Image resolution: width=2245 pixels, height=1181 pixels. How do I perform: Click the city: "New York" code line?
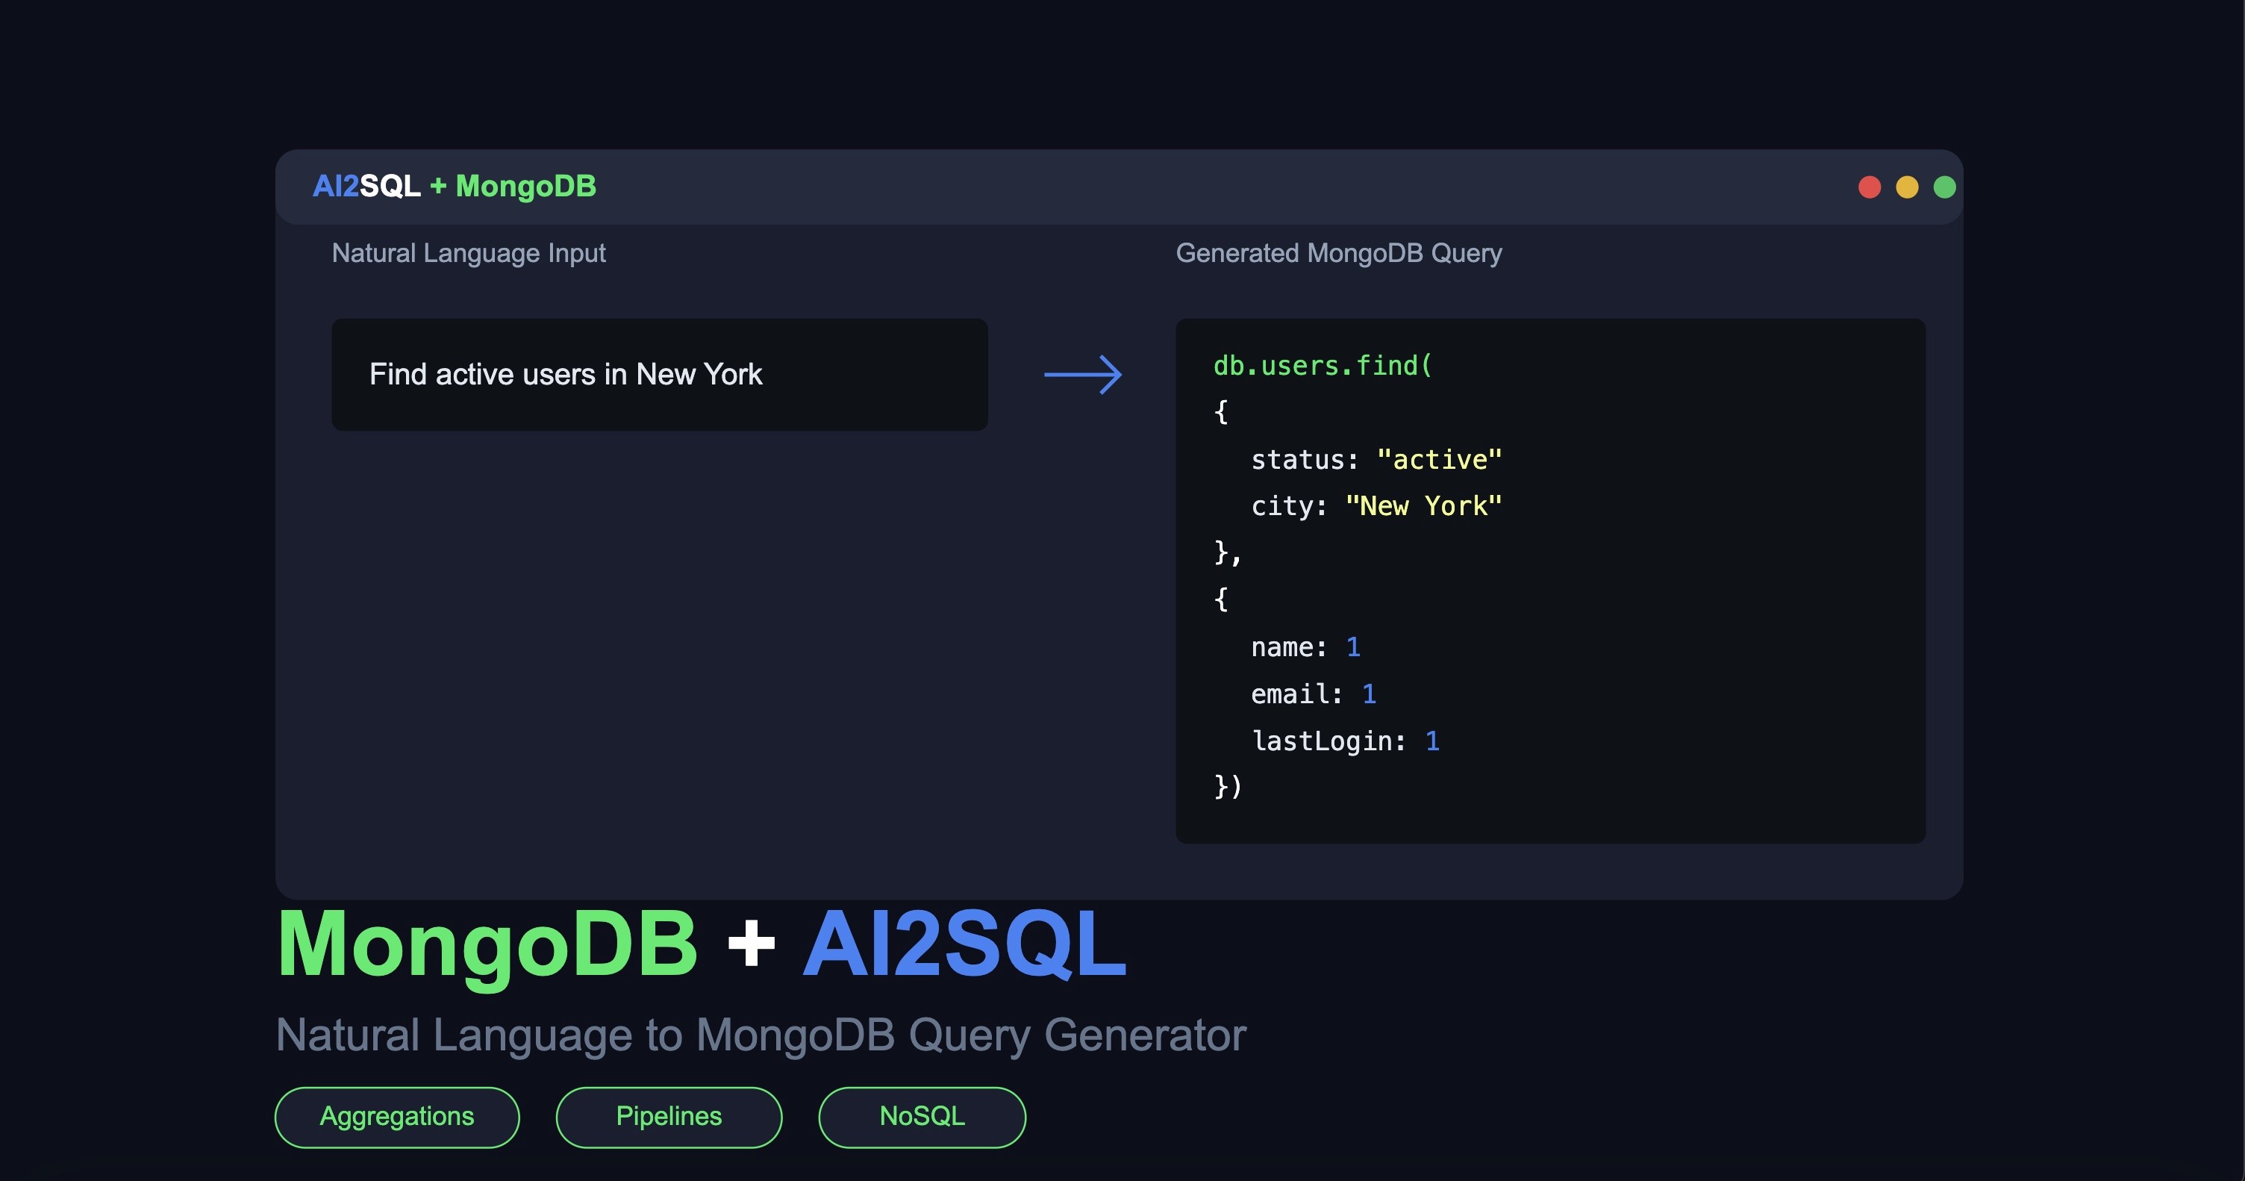(x=1376, y=506)
